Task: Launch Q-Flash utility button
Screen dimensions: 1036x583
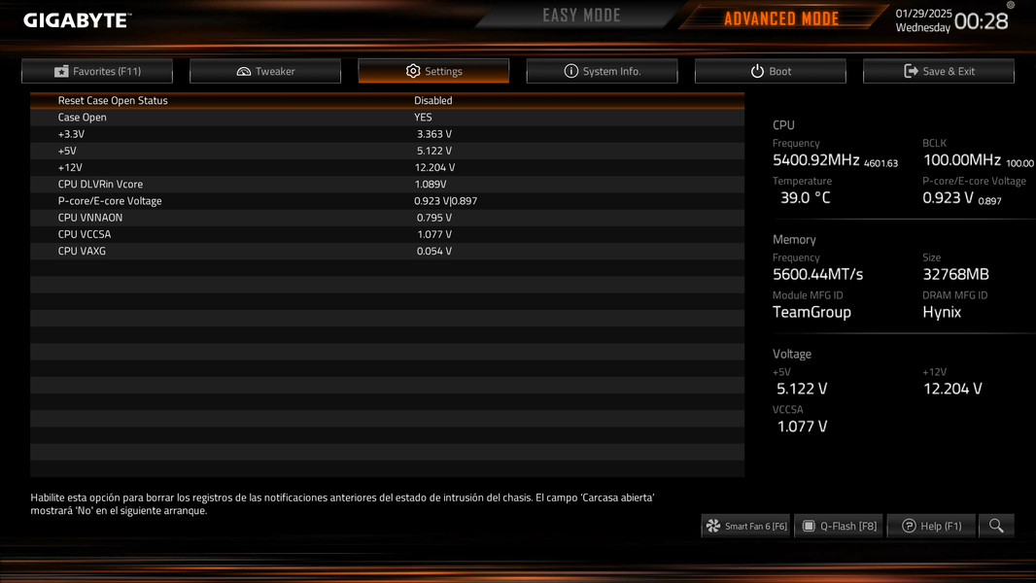Action: [839, 526]
